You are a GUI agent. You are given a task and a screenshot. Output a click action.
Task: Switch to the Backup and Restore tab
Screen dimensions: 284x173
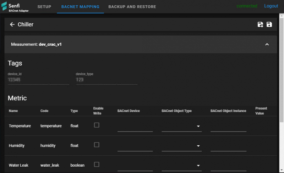click(x=132, y=7)
